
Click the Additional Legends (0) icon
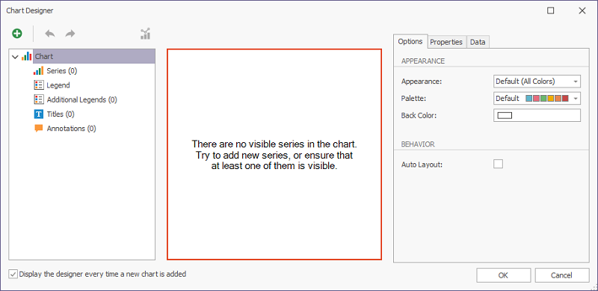point(39,99)
